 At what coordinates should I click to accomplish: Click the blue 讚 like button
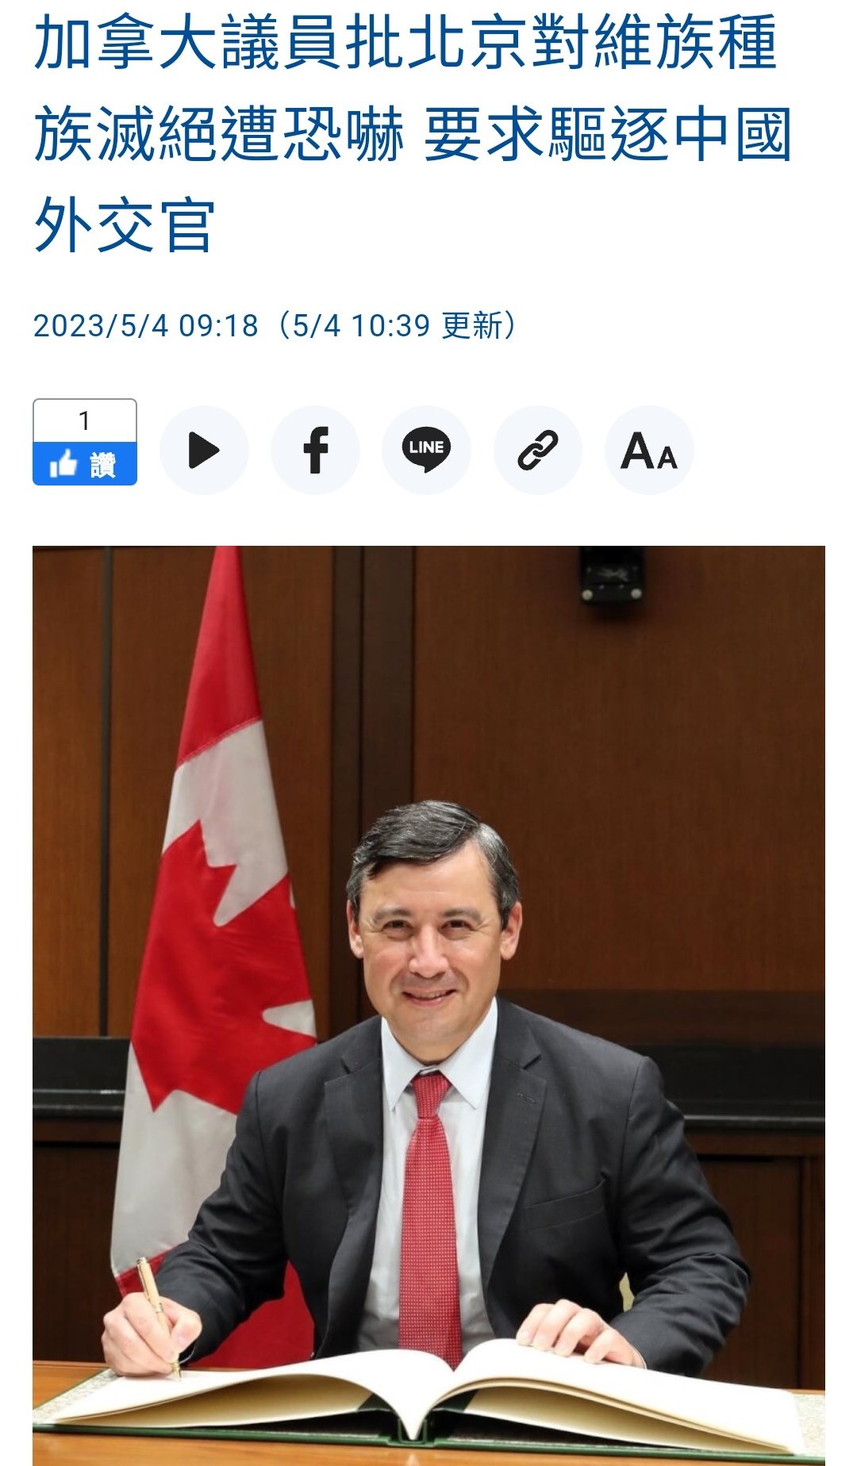click(x=85, y=464)
